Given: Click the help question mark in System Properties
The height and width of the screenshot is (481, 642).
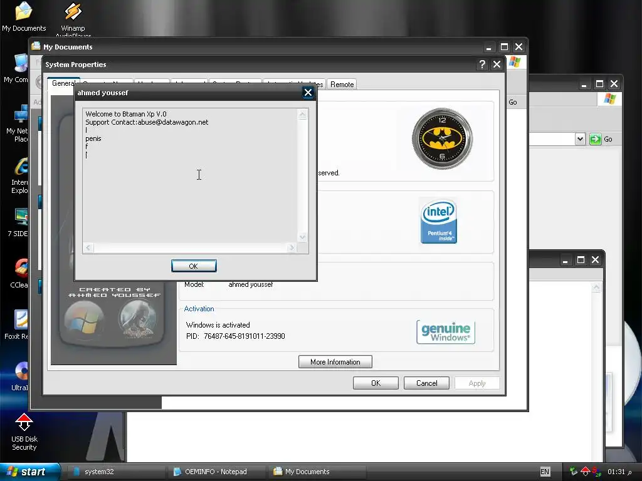Looking at the screenshot, I should 482,65.
